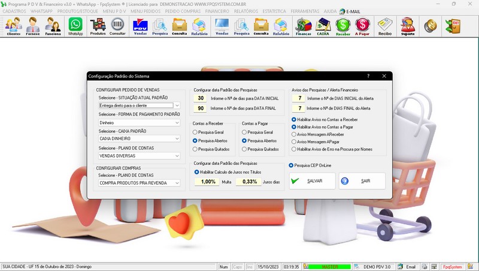Open the PDV Vendas icon
The height and width of the screenshot is (271, 479).
tap(140, 26)
